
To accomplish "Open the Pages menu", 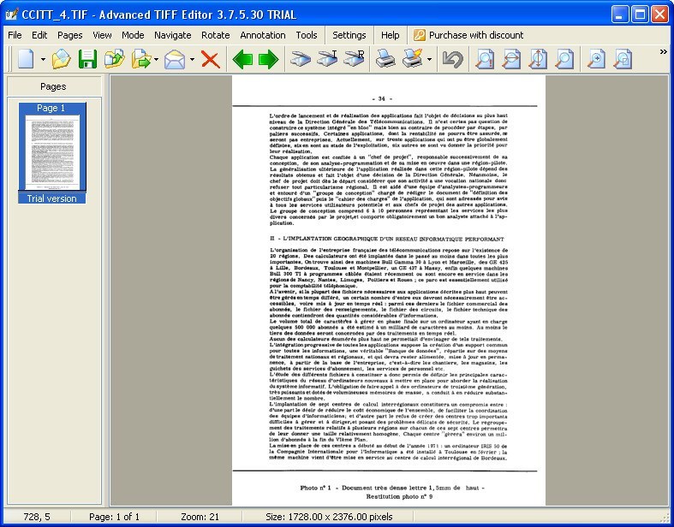I will click(69, 35).
